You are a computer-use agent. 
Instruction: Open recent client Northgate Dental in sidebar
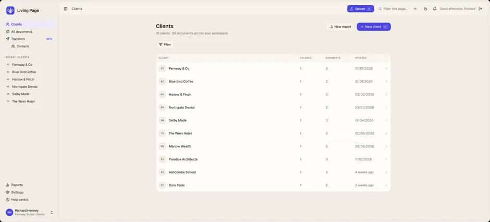[x=30, y=87]
